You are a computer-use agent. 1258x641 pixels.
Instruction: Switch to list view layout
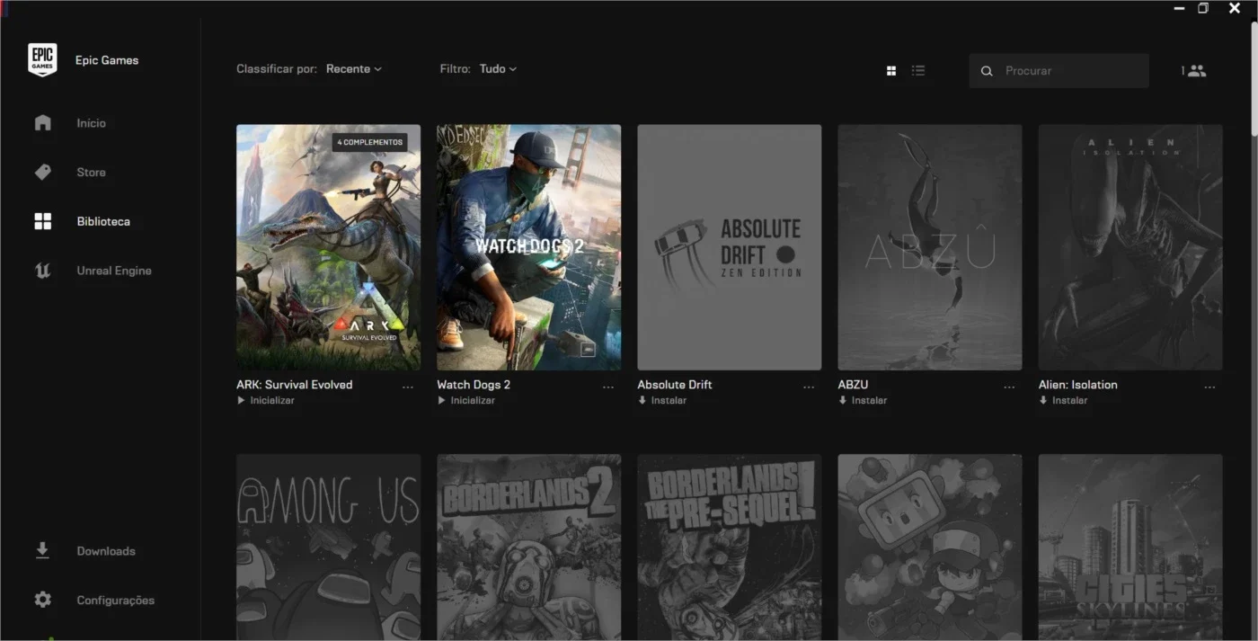pos(918,70)
